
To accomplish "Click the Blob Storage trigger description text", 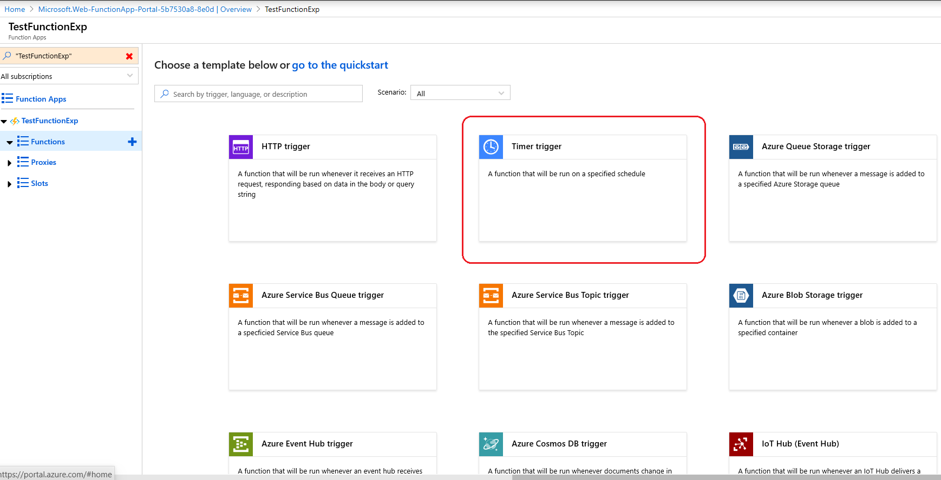I will 827,328.
